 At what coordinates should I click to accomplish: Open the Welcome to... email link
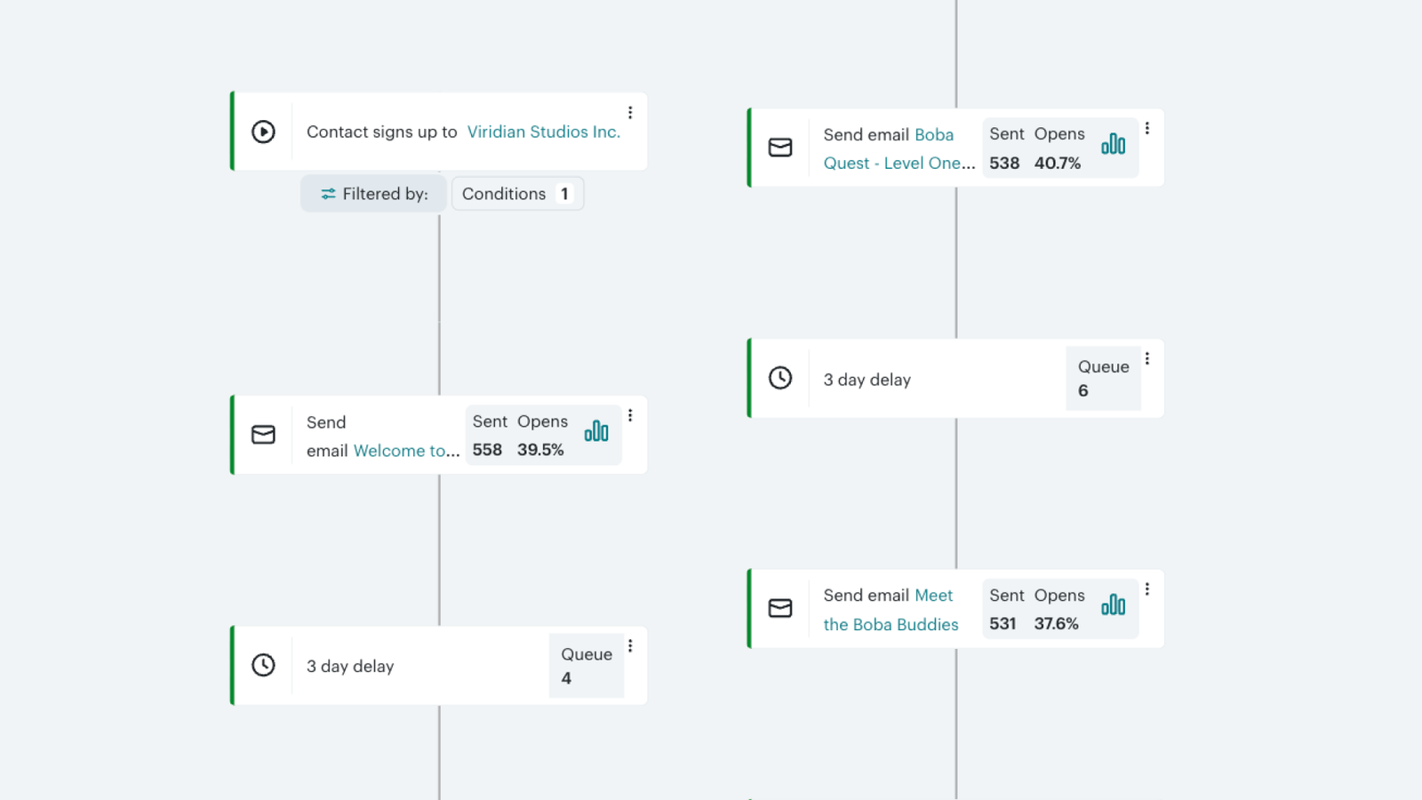tap(406, 451)
